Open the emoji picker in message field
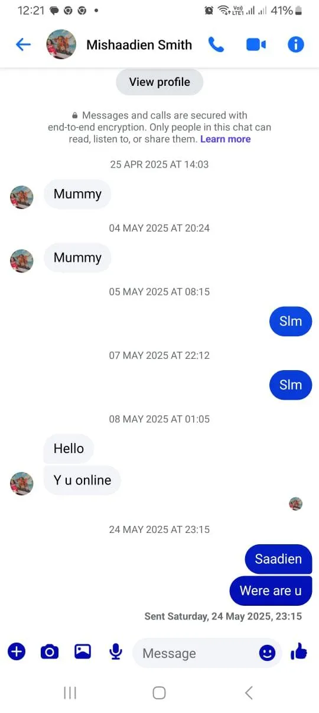 point(268,653)
